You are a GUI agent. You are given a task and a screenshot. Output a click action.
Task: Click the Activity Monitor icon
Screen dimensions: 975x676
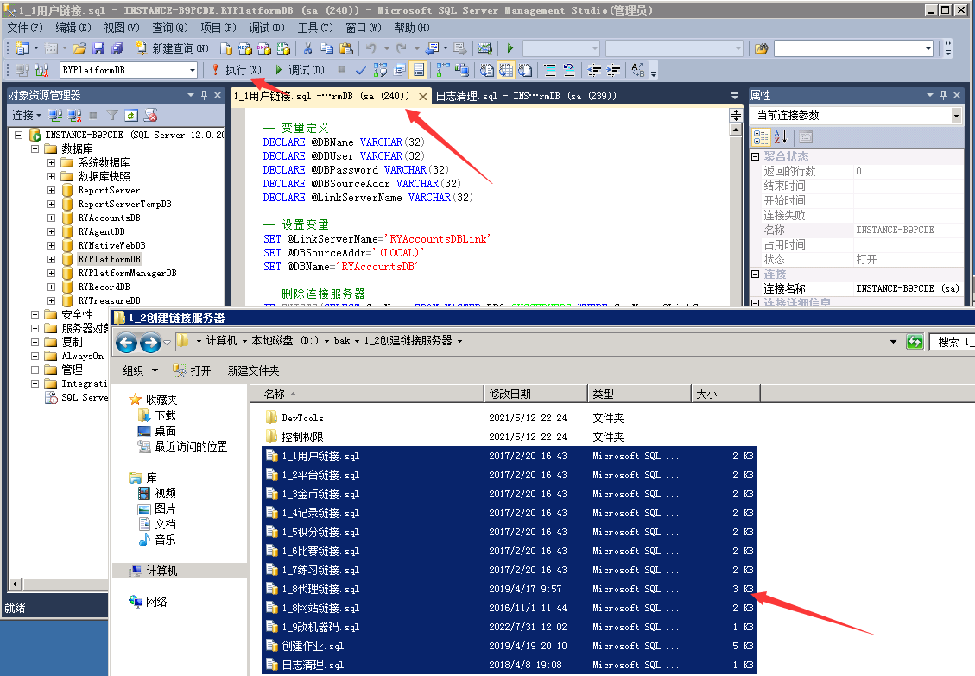coord(485,48)
